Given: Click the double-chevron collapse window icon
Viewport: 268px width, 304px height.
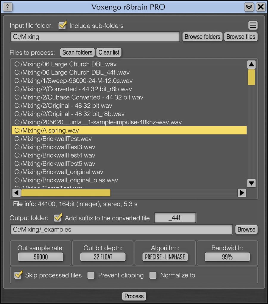Looking at the screenshot, I should 249,7.
